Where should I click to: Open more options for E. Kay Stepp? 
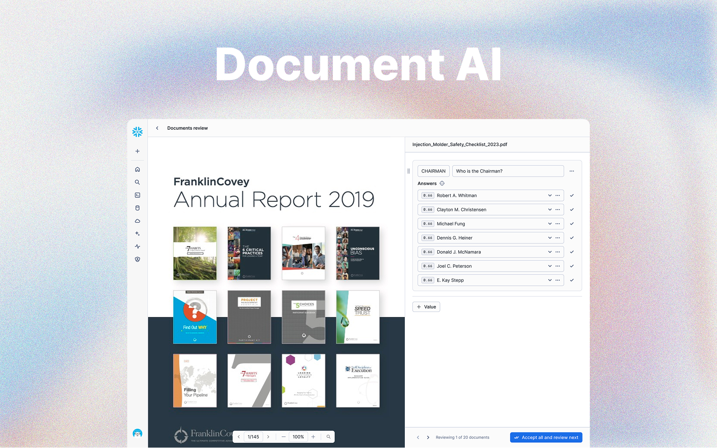pyautogui.click(x=558, y=280)
